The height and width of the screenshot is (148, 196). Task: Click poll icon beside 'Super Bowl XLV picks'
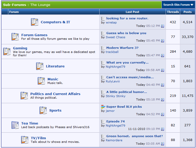coord(103,107)
